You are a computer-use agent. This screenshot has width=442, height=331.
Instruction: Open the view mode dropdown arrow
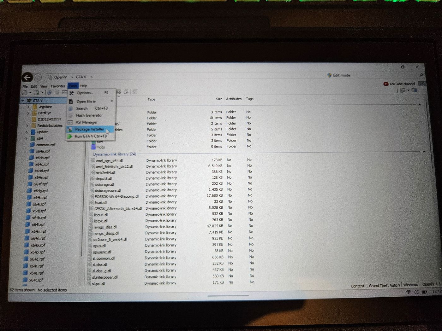(x=408, y=90)
